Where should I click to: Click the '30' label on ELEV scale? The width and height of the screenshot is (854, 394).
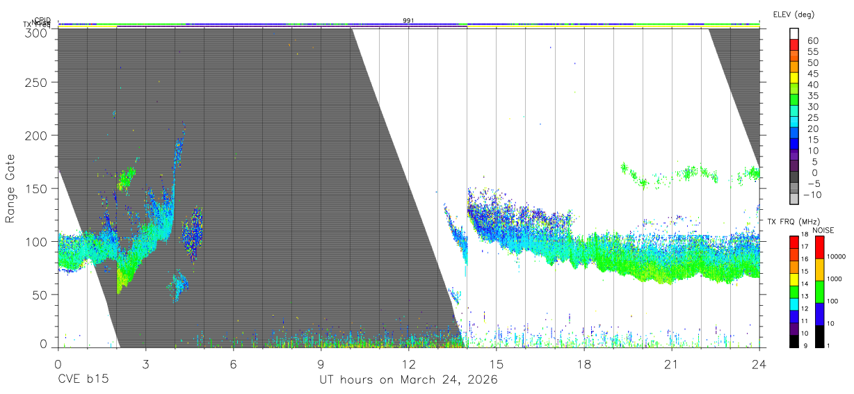[813, 107]
